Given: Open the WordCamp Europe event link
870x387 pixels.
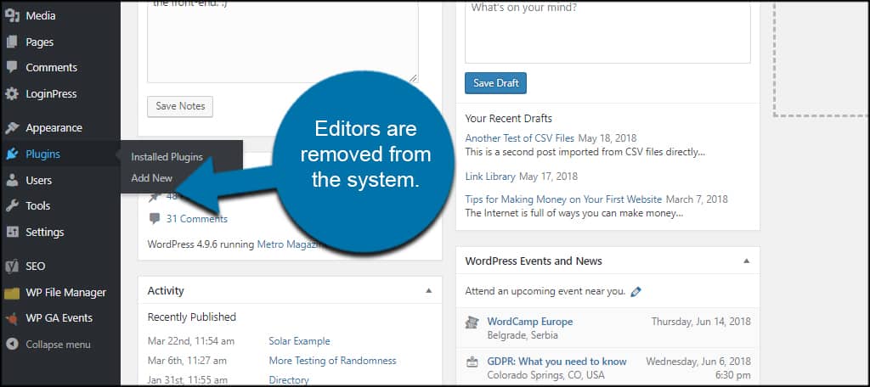Looking at the screenshot, I should pos(529,322).
